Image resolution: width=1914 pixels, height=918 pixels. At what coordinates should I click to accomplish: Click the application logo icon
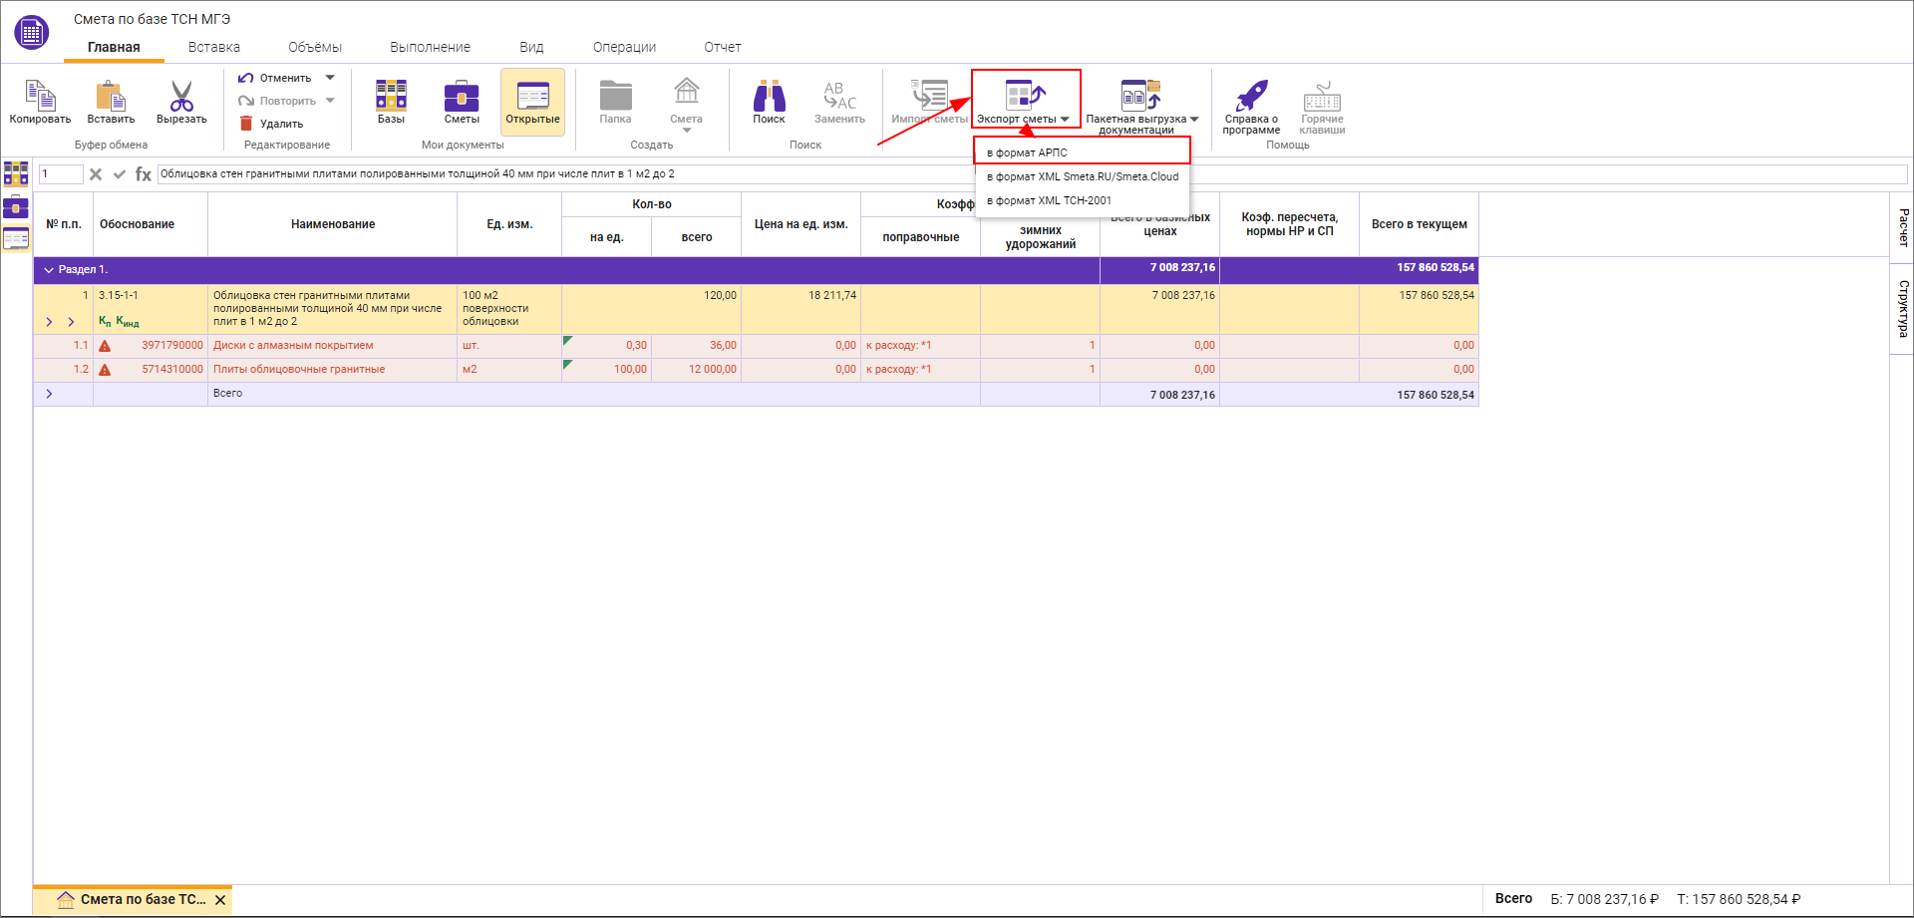point(32,33)
